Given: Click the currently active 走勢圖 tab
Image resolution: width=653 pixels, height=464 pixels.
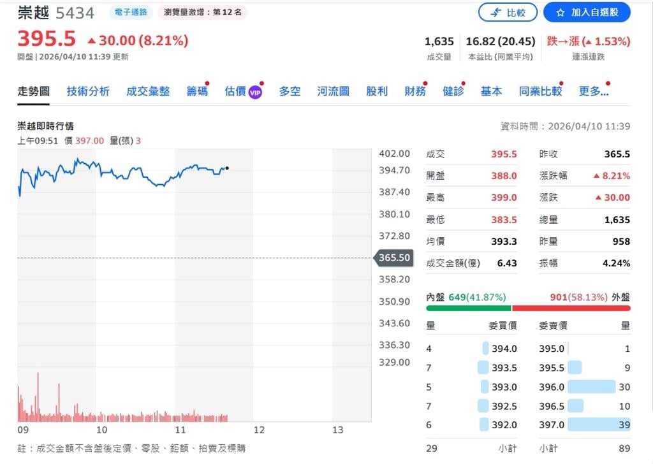Looking at the screenshot, I should coord(33,91).
